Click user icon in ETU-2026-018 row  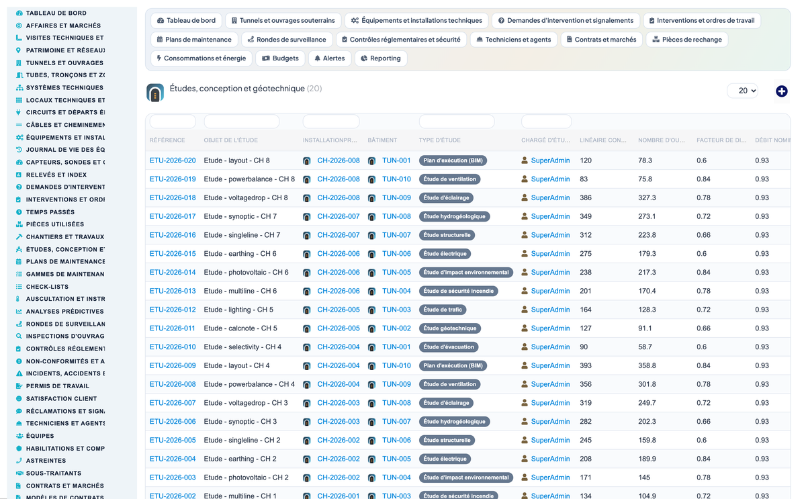coord(525,198)
